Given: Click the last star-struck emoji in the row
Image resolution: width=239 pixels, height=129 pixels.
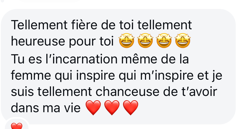Looking at the screenshot, I should point(183,41).
